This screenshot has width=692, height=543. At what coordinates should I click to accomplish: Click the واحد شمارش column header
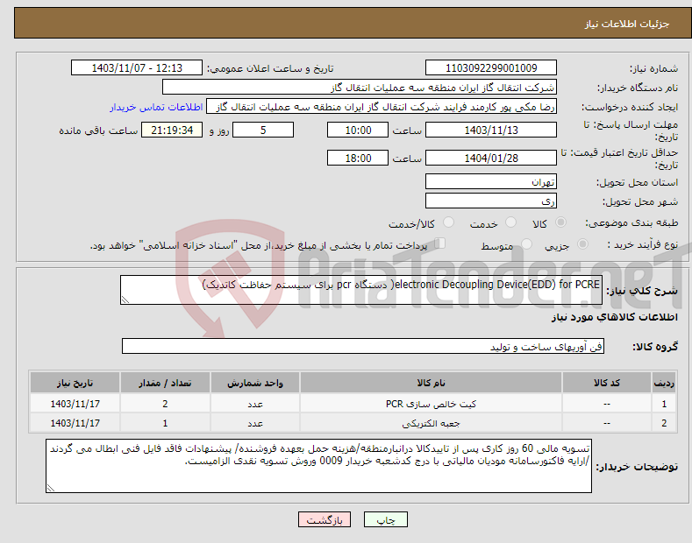[x=255, y=383]
